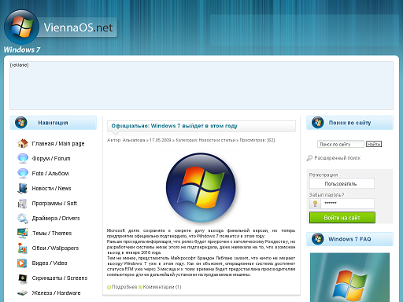Click the monitor icon beside Темы / Themes
This screenshot has height=302, width=403.
(23, 233)
